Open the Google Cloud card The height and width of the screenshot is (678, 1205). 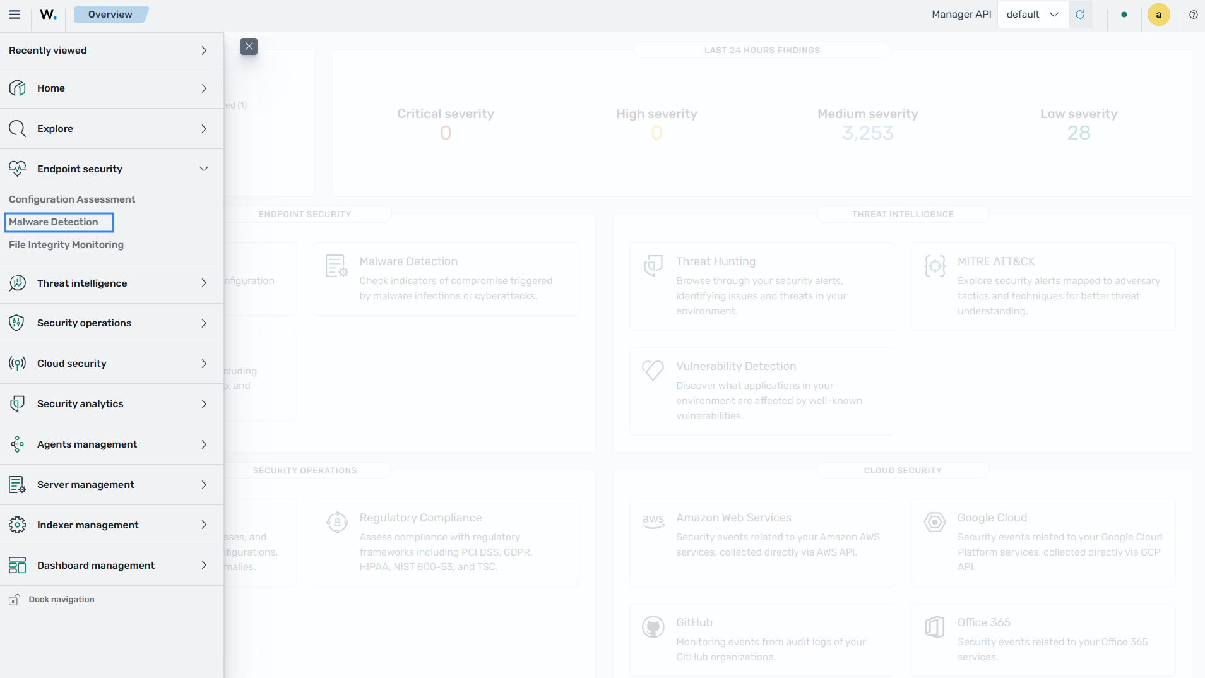coord(1043,543)
